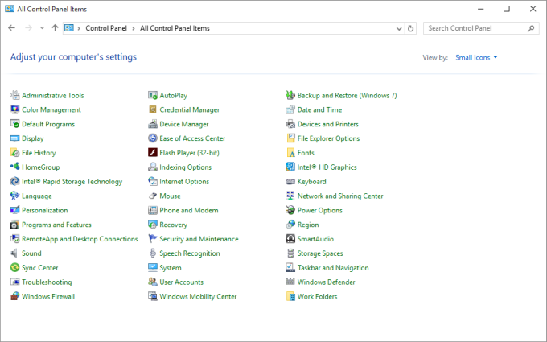Viewport: 547px width, 342px height.
Task: Select All Control Panel Items breadcrumb
Action: point(175,28)
